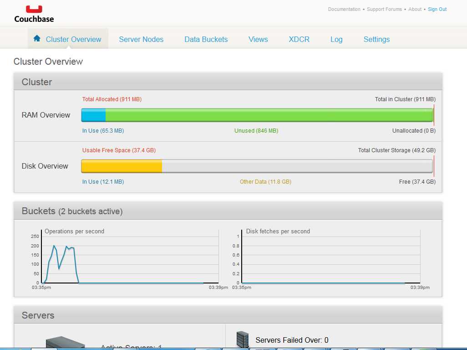Click the Unused (846 MB) label
The image size is (467, 350).
[x=256, y=131]
